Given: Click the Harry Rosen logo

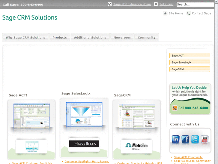Looking at the screenshot, I should pyautogui.click(x=84, y=144).
